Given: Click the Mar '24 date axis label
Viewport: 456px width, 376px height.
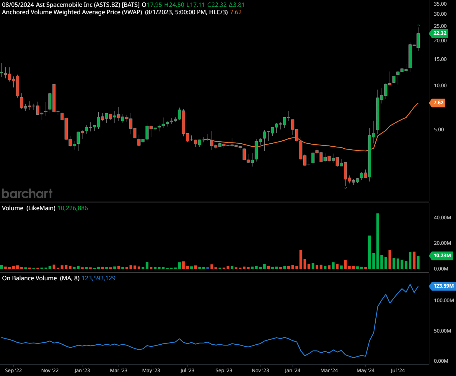Looking at the screenshot, I should pyautogui.click(x=329, y=370).
